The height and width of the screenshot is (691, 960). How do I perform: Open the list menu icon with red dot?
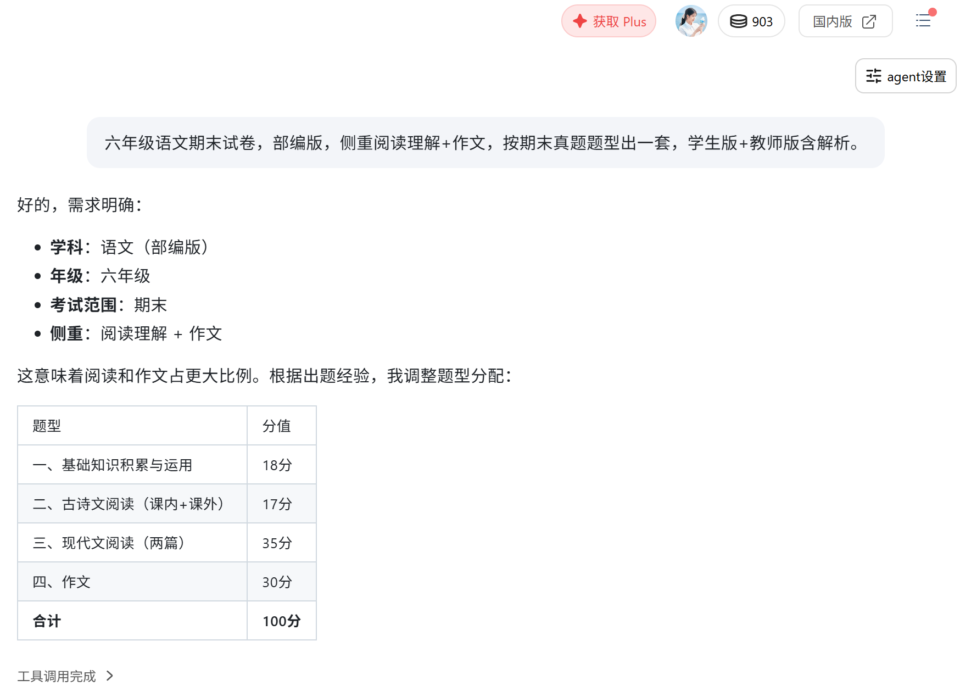[x=924, y=20]
